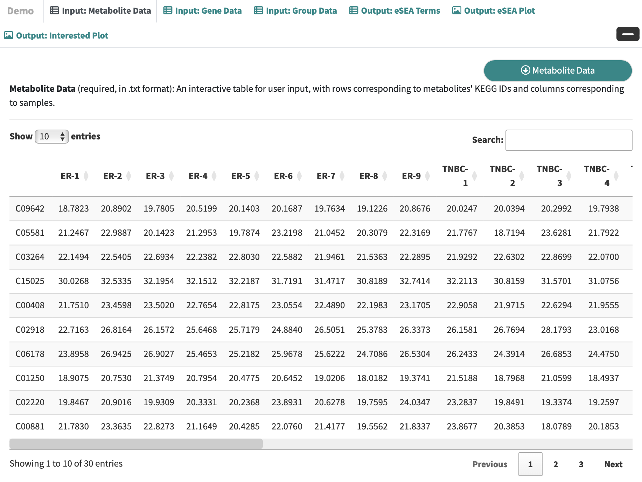The height and width of the screenshot is (482, 642).
Task: Sort by ER-5 column sort icon
Action: pyautogui.click(x=257, y=176)
